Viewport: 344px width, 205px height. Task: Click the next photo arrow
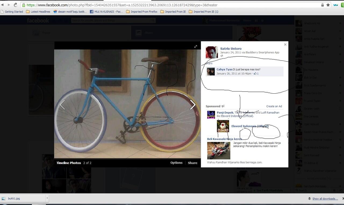pos(193,105)
